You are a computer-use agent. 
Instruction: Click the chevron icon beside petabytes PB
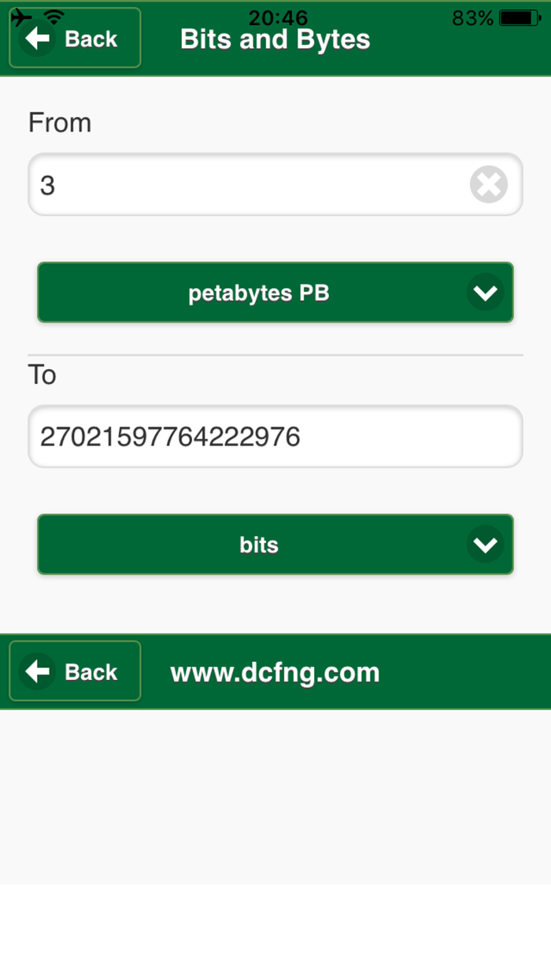tap(485, 293)
